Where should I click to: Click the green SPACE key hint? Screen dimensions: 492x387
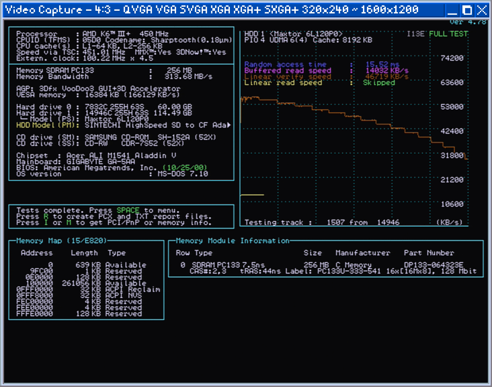tap(128, 210)
